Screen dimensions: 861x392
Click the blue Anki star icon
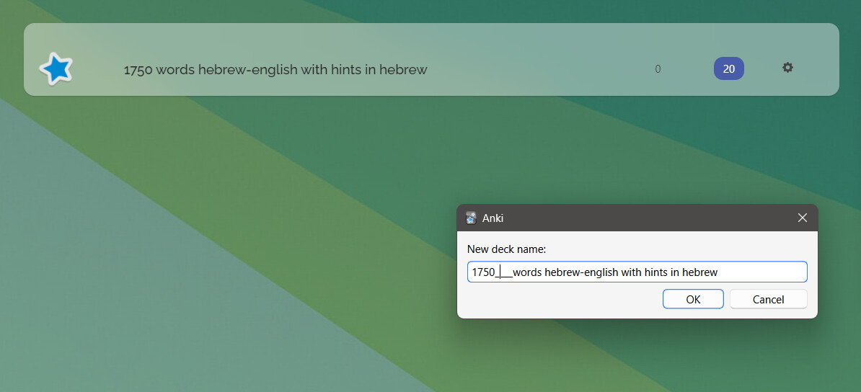(x=56, y=68)
